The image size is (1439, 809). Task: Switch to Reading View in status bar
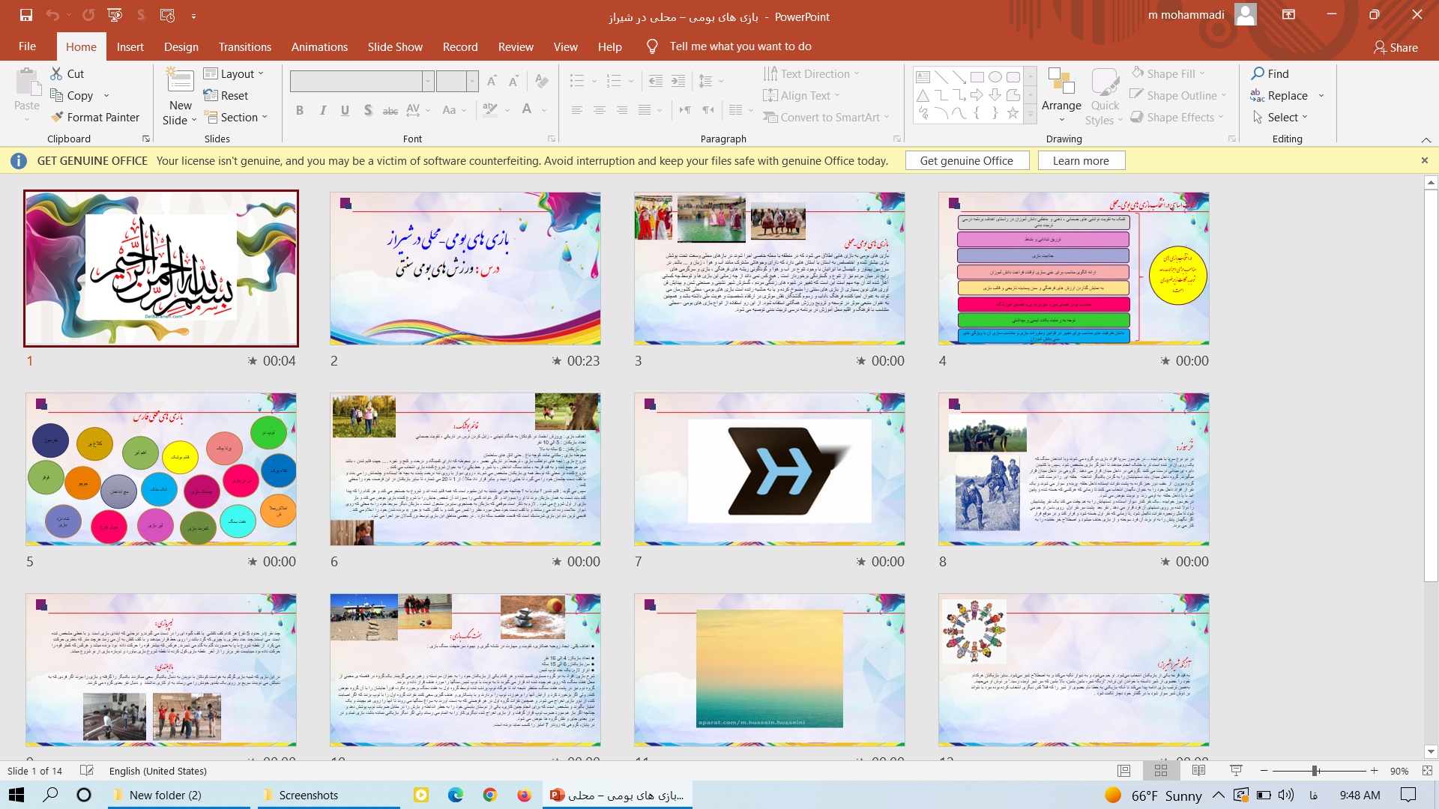pos(1198,771)
